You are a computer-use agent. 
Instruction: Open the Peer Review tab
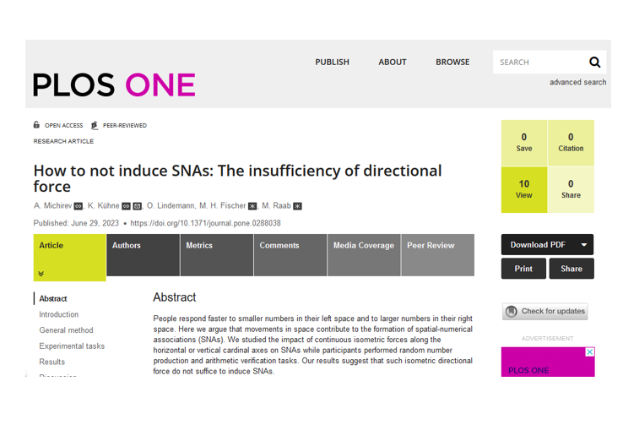431,246
